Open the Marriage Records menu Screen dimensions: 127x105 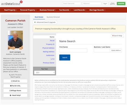97,10
